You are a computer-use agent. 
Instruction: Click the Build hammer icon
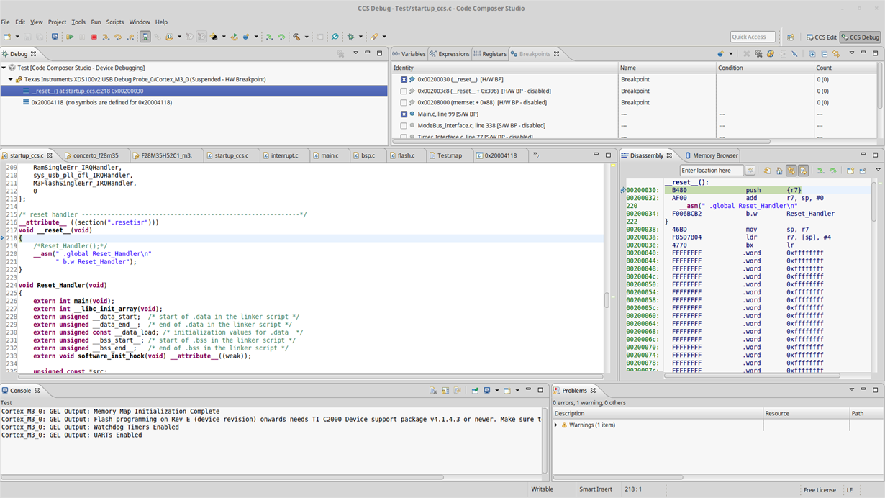point(296,36)
